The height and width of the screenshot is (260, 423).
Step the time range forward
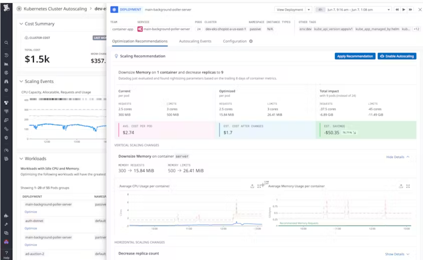[410, 10]
